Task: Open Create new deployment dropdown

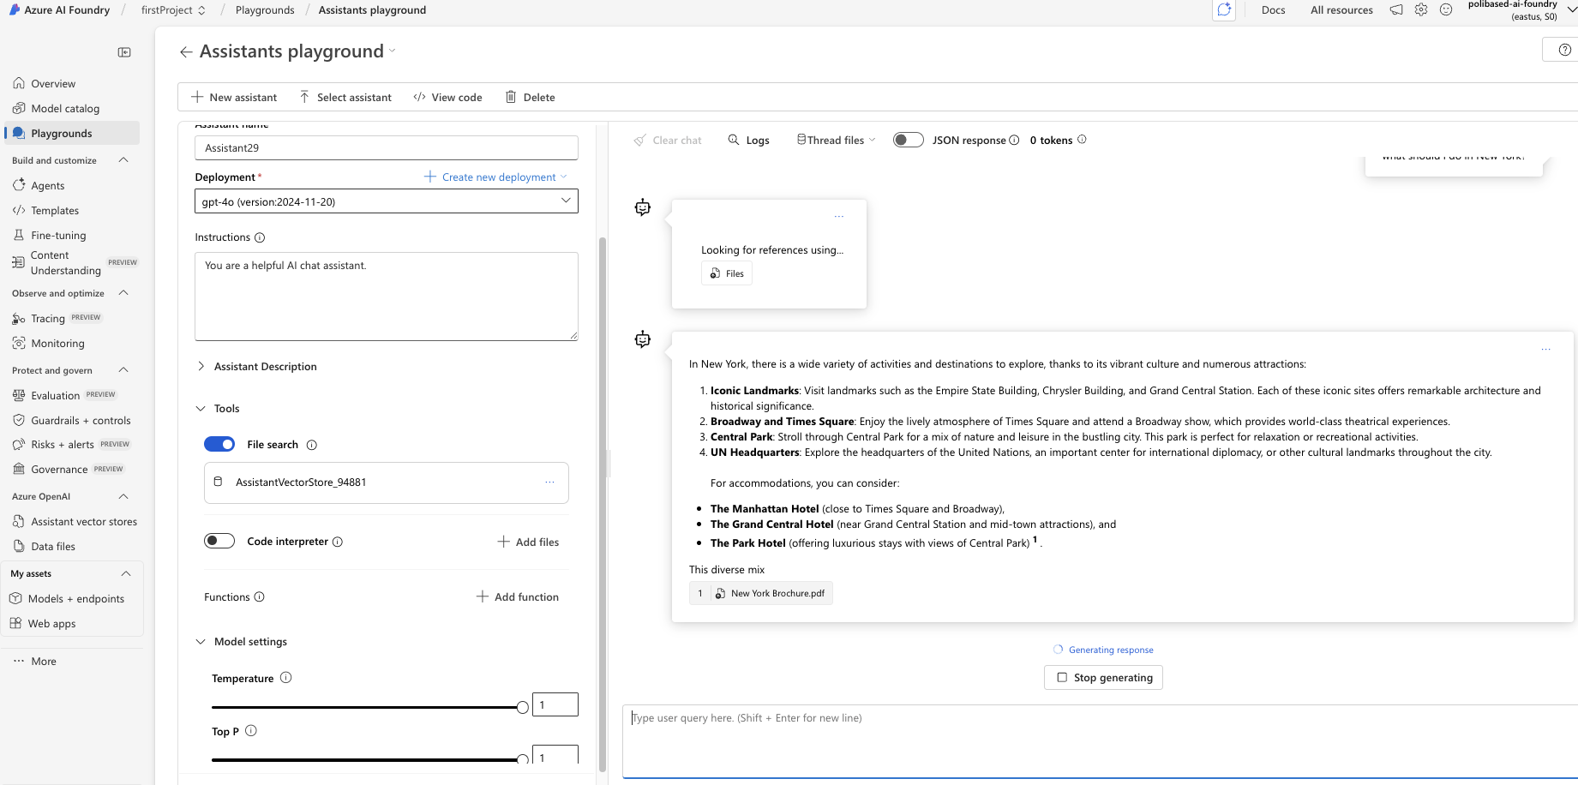Action: tap(495, 177)
